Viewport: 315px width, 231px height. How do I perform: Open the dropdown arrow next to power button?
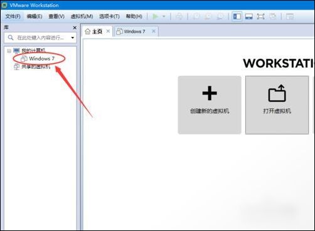click(164, 16)
